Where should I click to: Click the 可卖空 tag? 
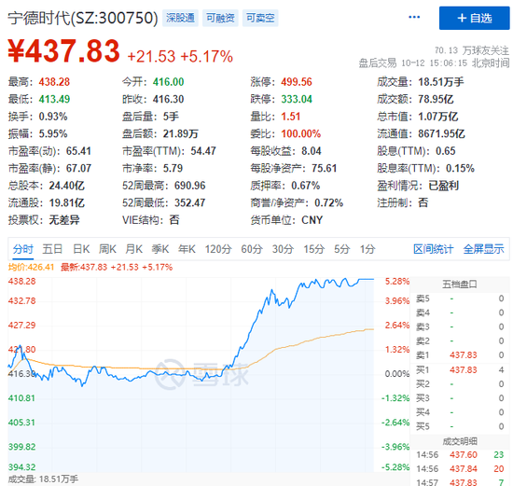tap(260, 18)
